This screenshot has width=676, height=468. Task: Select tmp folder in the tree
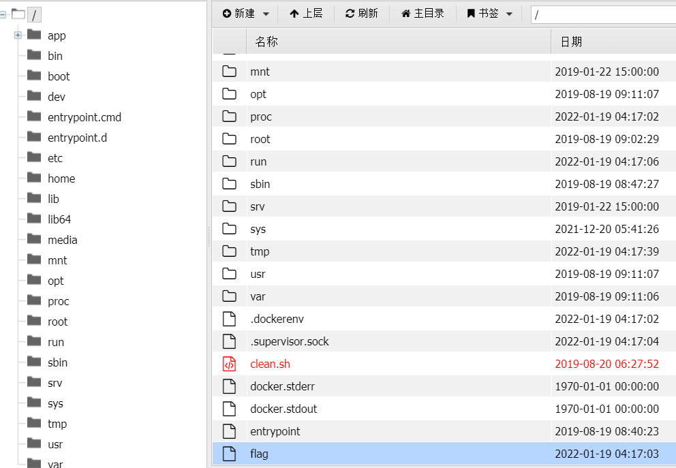click(57, 424)
